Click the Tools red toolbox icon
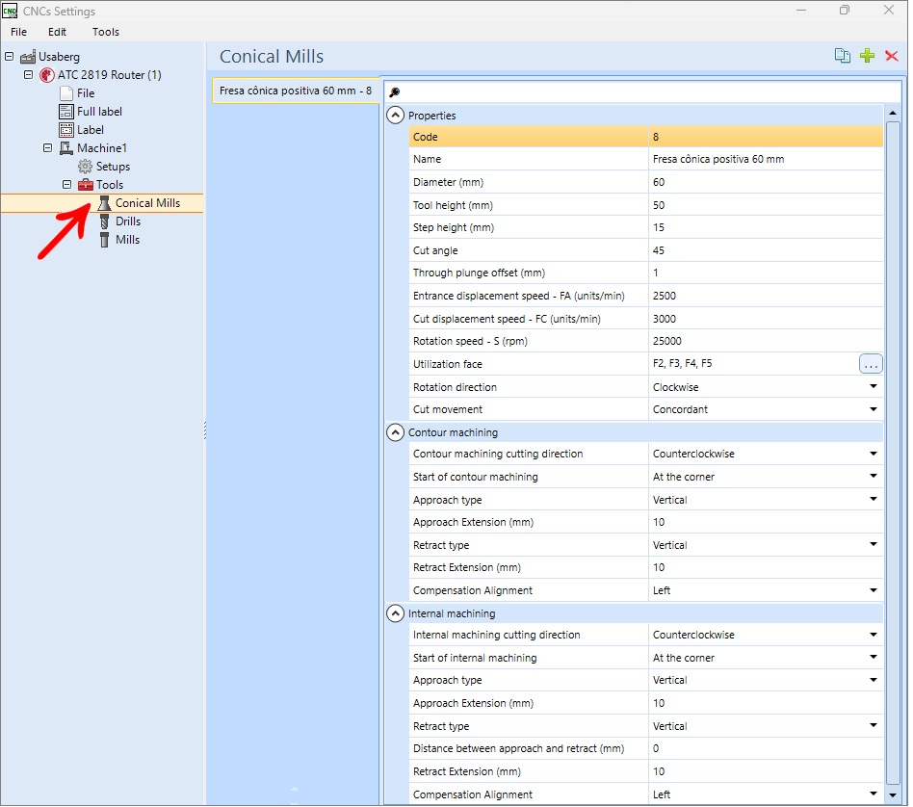The height and width of the screenshot is (807, 913). pyautogui.click(x=85, y=185)
